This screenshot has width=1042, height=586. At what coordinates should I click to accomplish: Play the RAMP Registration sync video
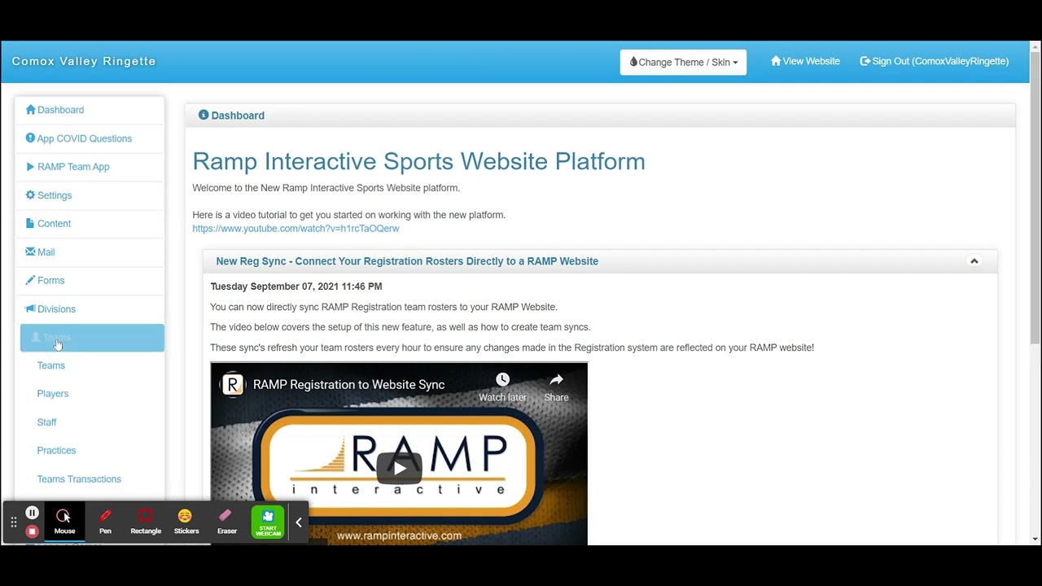399,468
